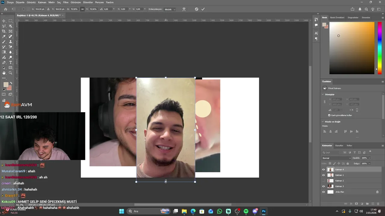Select the Clone Stamp tool
385x216 pixels.
click(11, 42)
